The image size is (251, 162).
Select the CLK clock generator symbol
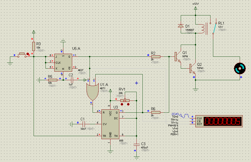pyautogui.click(x=184, y=116)
